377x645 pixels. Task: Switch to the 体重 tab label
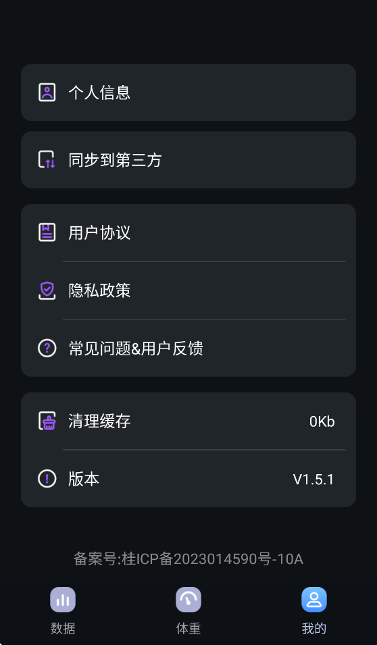click(x=188, y=629)
